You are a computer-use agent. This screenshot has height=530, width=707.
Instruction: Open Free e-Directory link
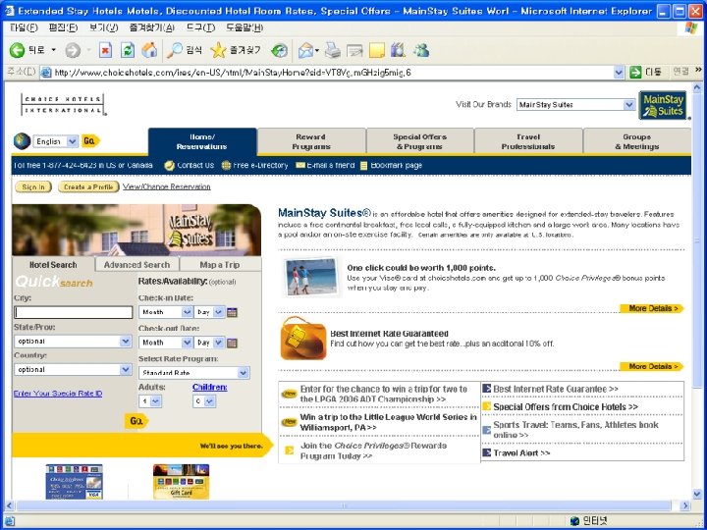[255, 166]
